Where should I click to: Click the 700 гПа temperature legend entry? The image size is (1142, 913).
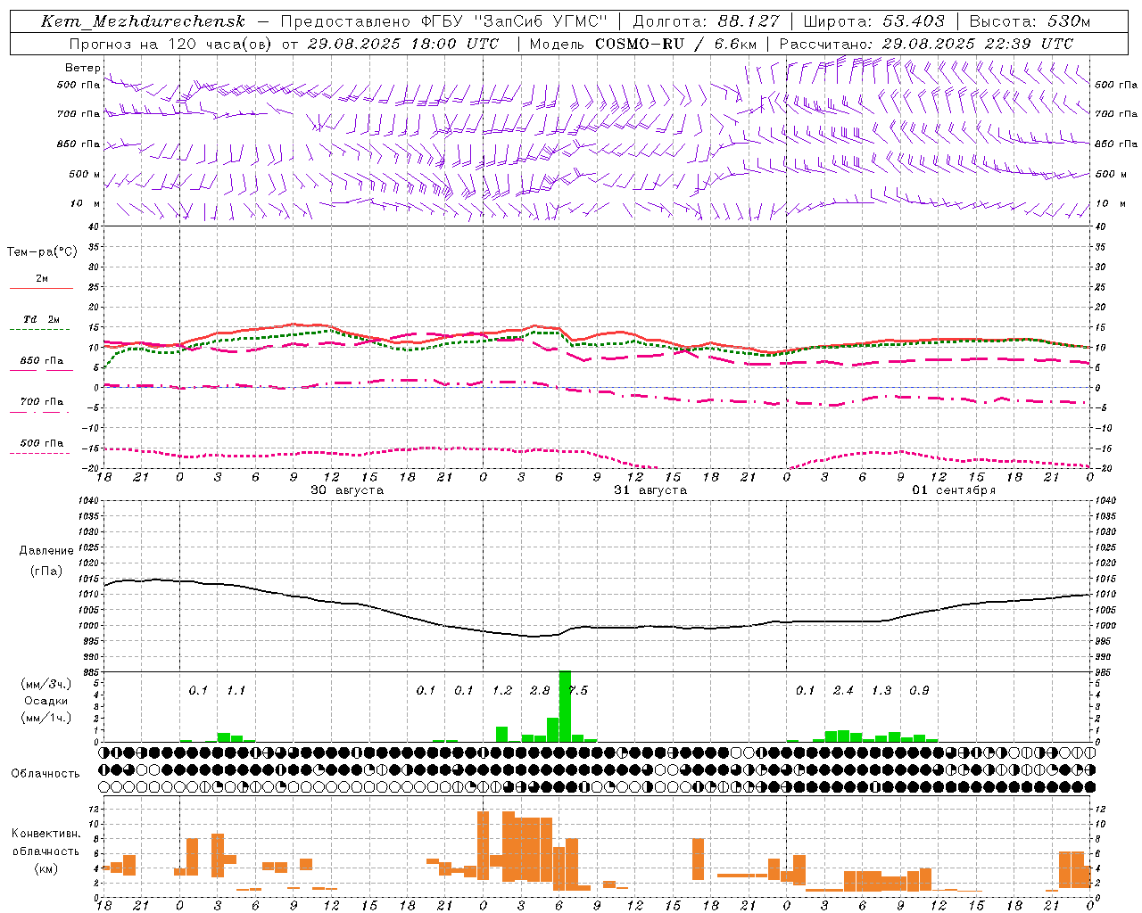point(42,402)
